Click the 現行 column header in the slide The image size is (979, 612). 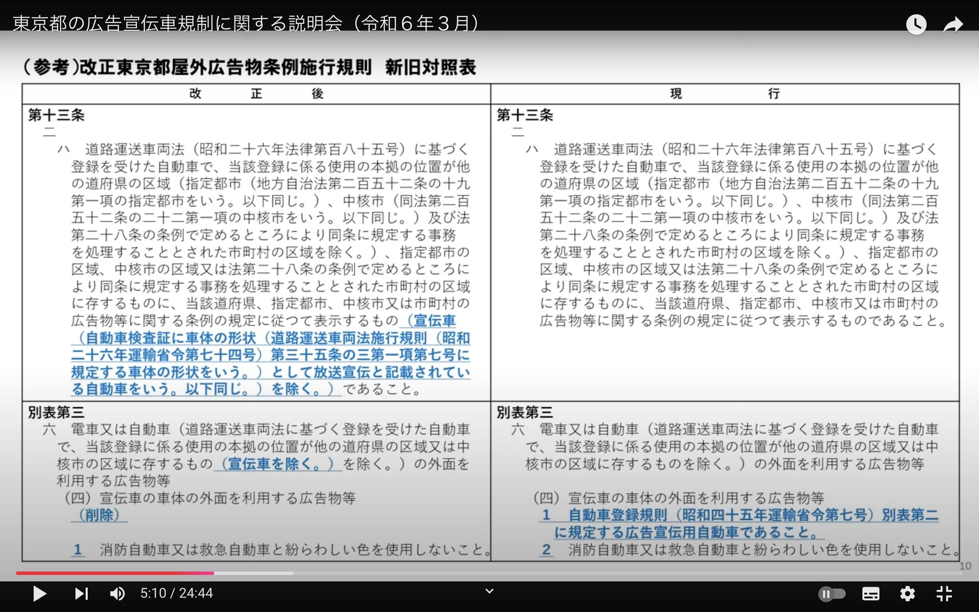pyautogui.click(x=724, y=94)
